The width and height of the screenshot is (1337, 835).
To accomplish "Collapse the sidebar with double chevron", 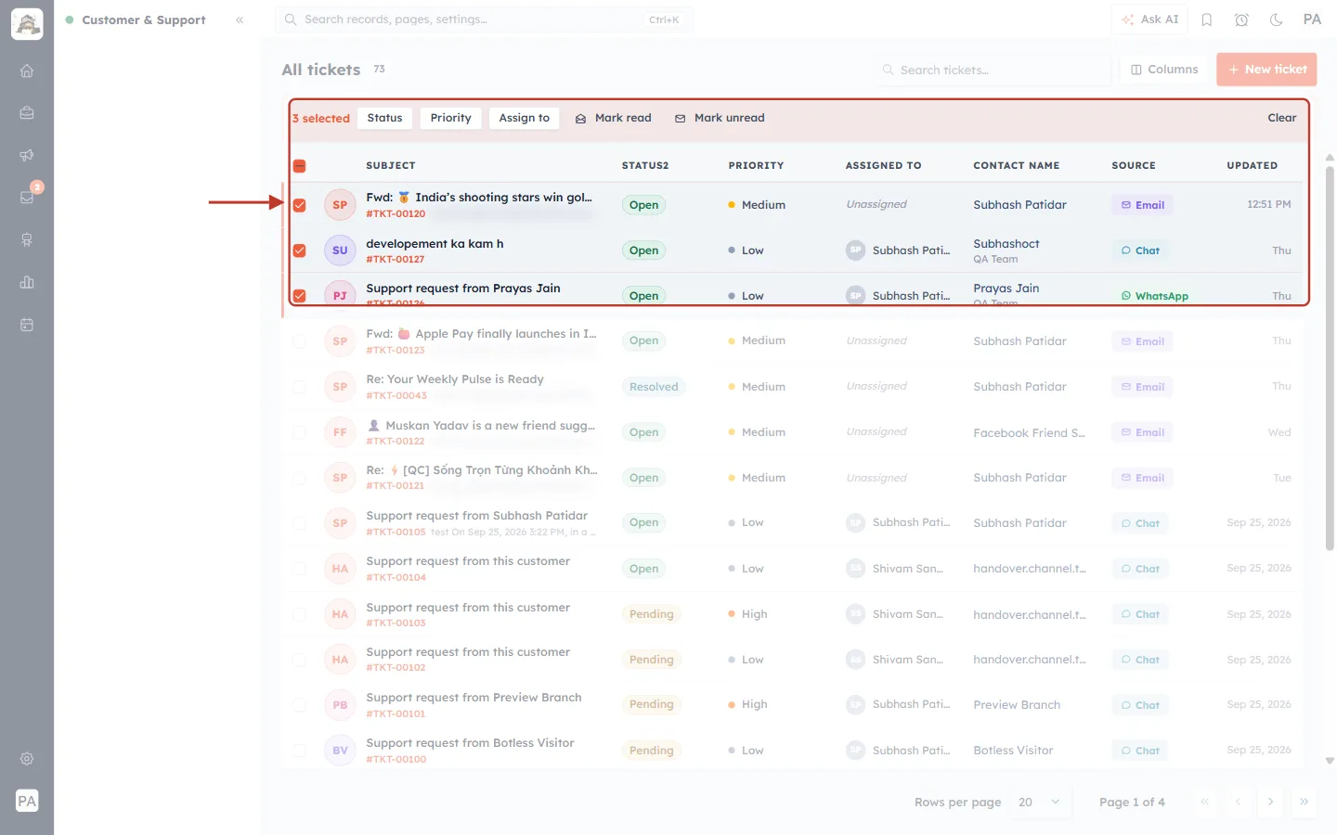I will [x=240, y=19].
